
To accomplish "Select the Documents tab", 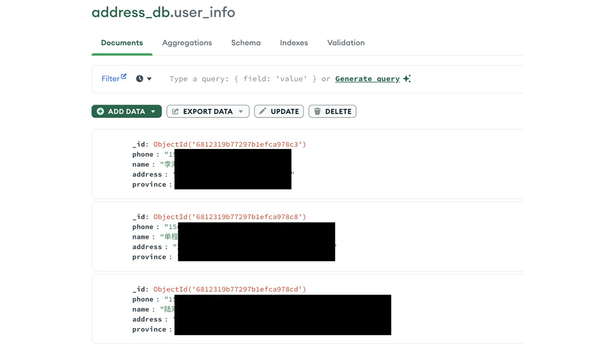I will [122, 43].
